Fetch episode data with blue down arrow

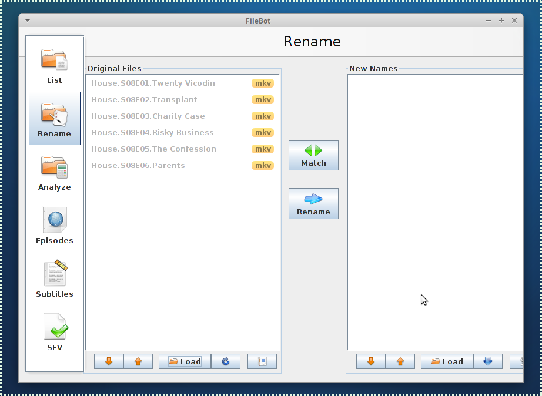point(488,361)
